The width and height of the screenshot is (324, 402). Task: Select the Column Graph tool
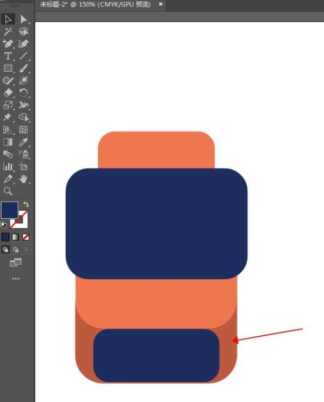[8, 166]
